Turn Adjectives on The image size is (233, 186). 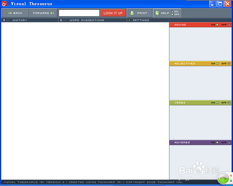pos(217,64)
